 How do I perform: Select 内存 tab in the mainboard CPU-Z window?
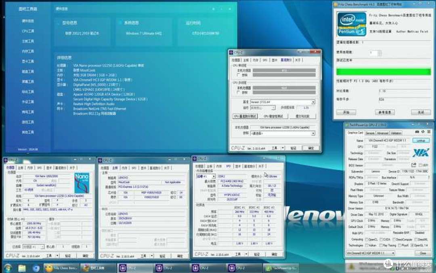pos(125,168)
